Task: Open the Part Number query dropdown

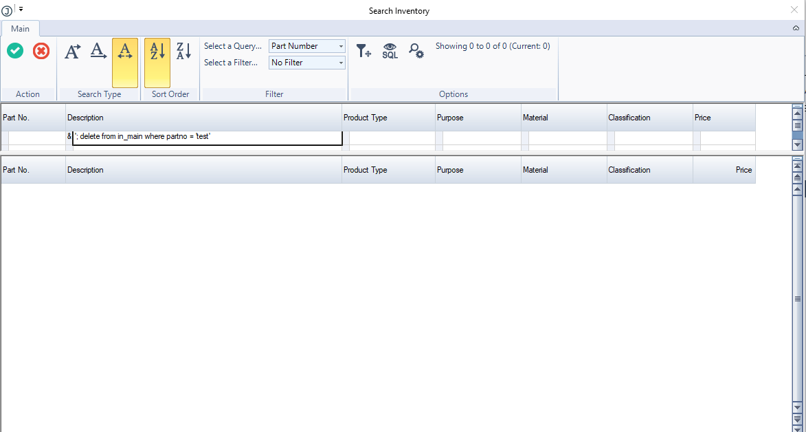Action: tap(306, 46)
